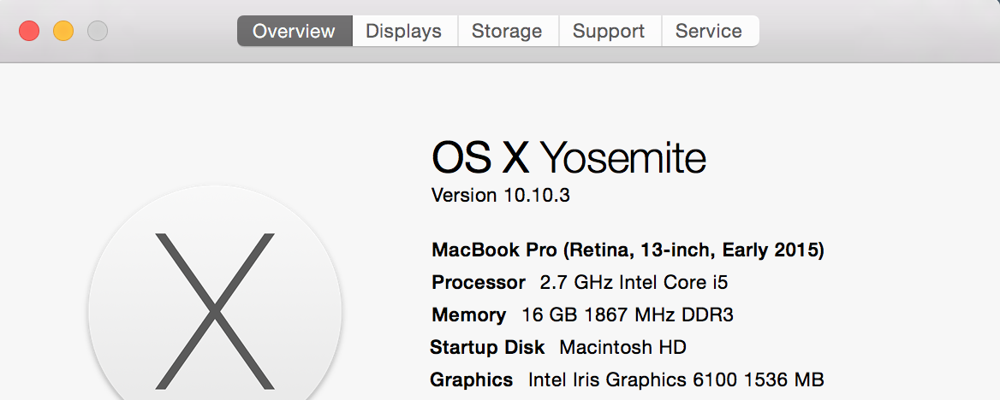Screen dimensions: 1000x400
Task: Show the Service tab
Action: pyautogui.click(x=709, y=32)
